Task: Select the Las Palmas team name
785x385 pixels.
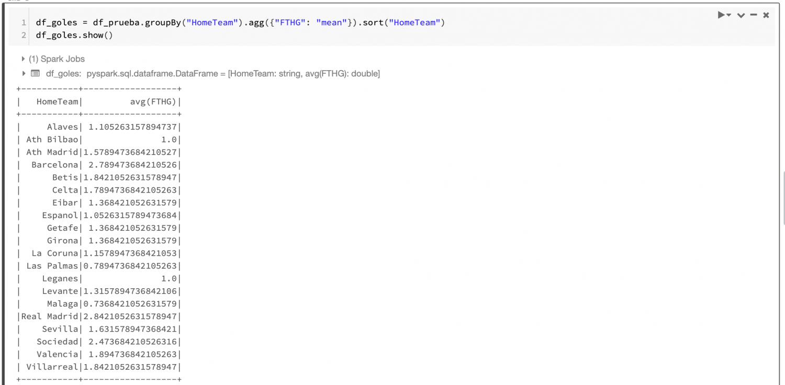Action: click(x=52, y=266)
